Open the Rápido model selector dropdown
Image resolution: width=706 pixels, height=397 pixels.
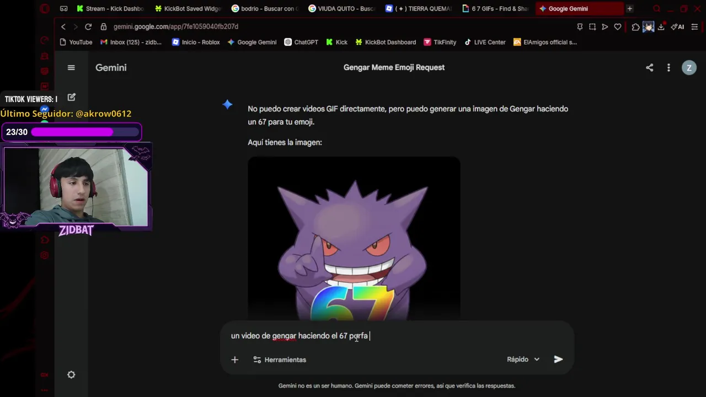click(x=523, y=359)
